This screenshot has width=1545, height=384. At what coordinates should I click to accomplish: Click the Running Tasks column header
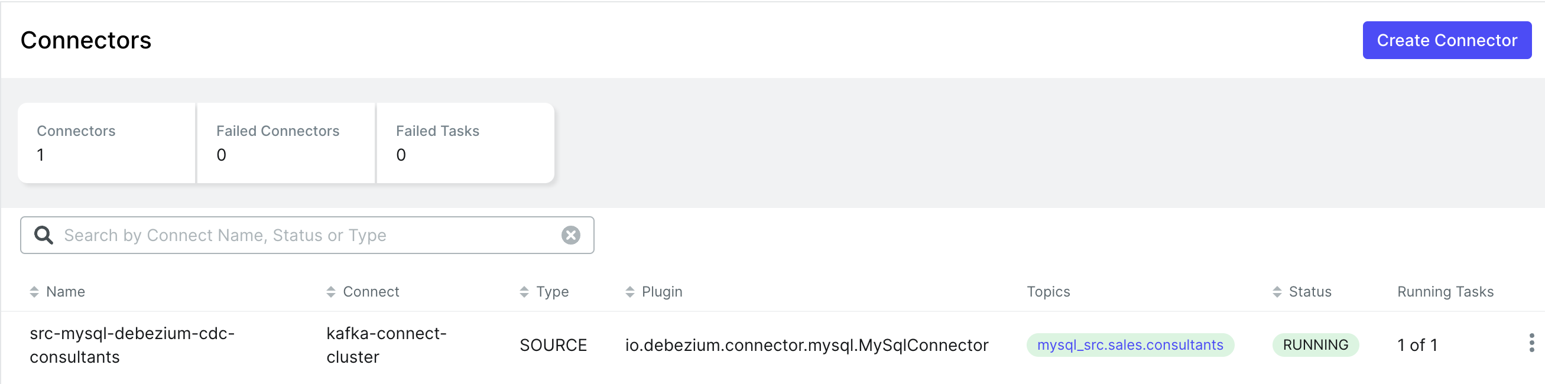pos(1445,292)
